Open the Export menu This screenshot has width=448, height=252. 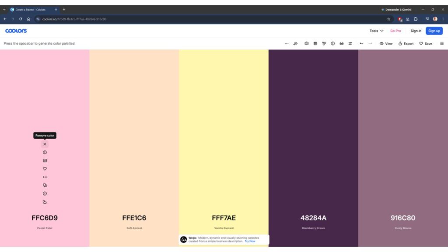pos(406,43)
